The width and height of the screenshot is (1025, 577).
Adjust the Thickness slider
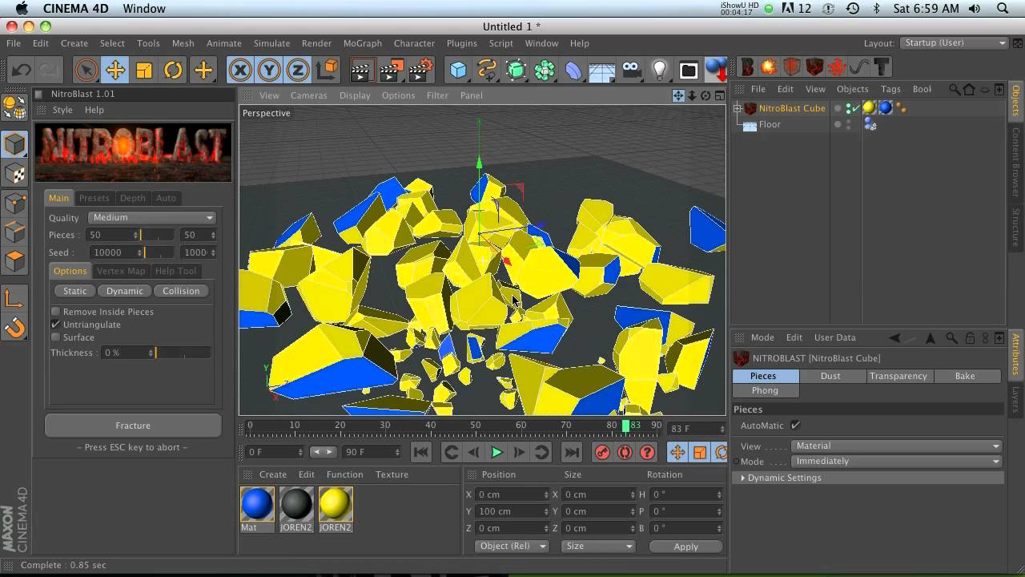coord(183,353)
